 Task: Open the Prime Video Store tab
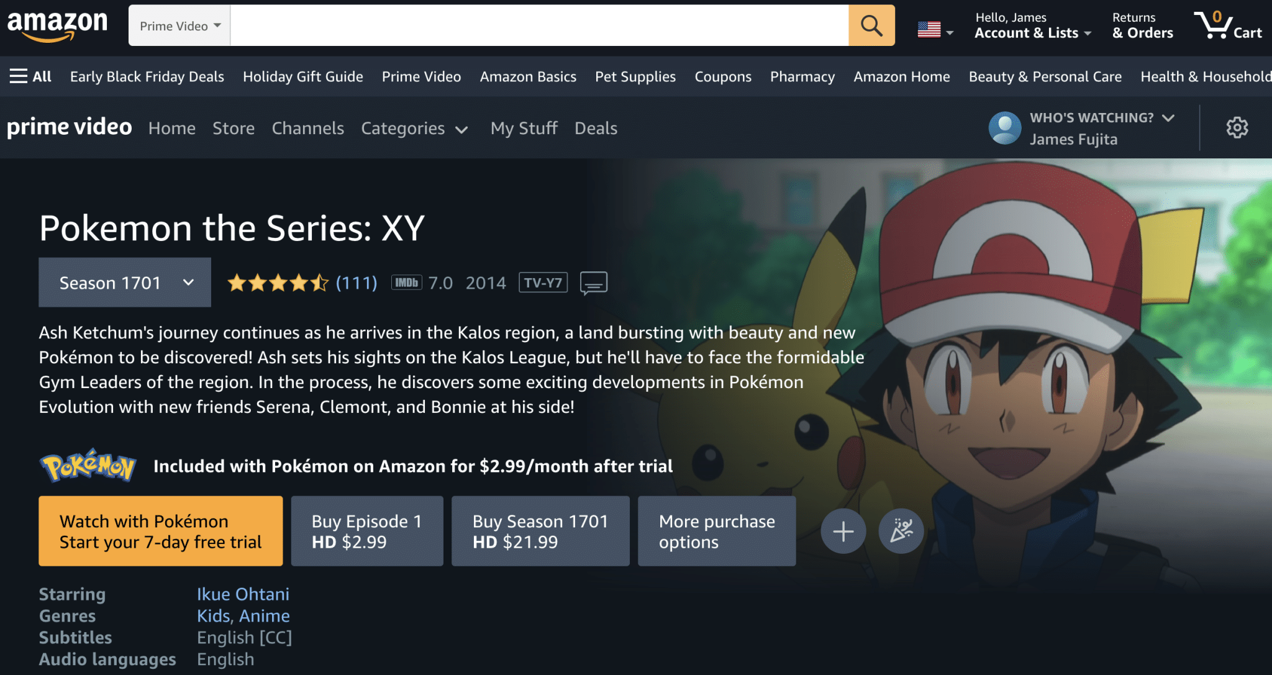tap(234, 129)
